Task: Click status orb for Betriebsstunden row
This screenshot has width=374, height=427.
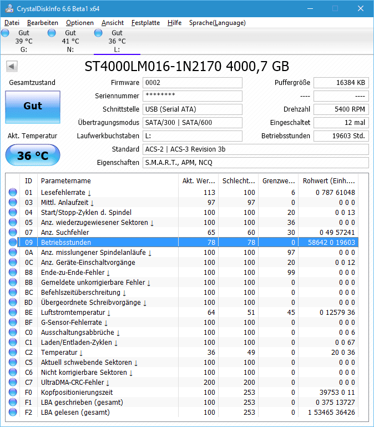Action: (13, 242)
